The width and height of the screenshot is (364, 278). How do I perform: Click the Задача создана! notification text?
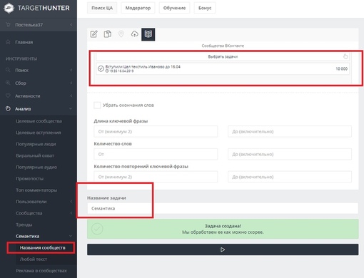[x=223, y=226]
